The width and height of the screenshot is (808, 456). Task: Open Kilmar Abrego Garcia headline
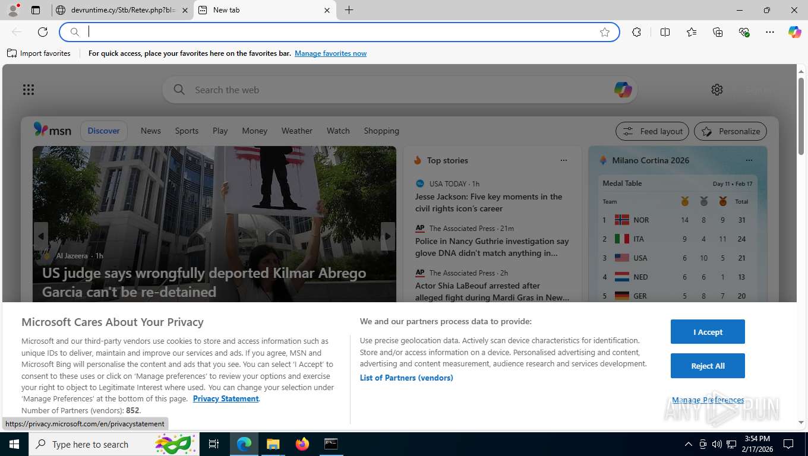pos(204,283)
